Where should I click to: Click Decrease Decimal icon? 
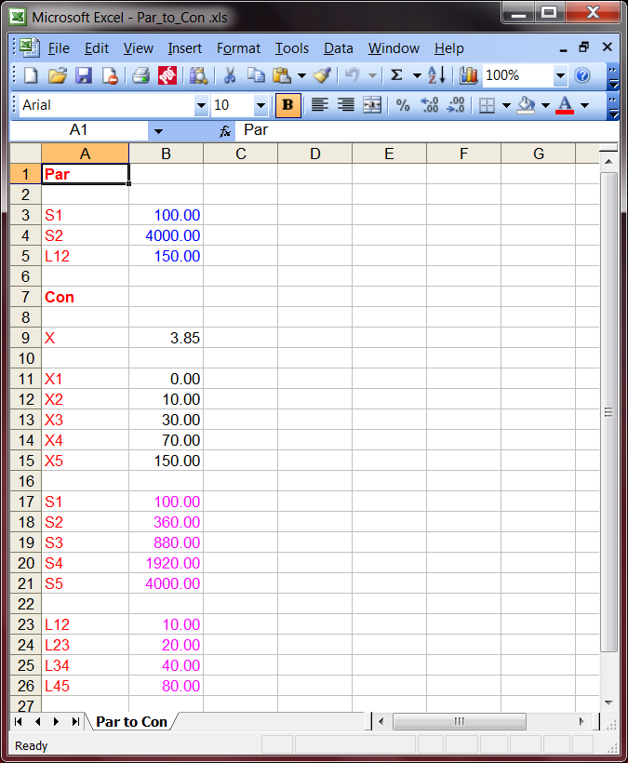[456, 104]
